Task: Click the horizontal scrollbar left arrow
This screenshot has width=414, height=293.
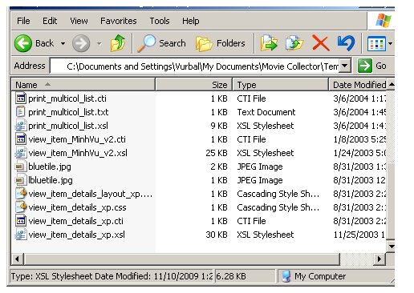Action: click(x=18, y=259)
